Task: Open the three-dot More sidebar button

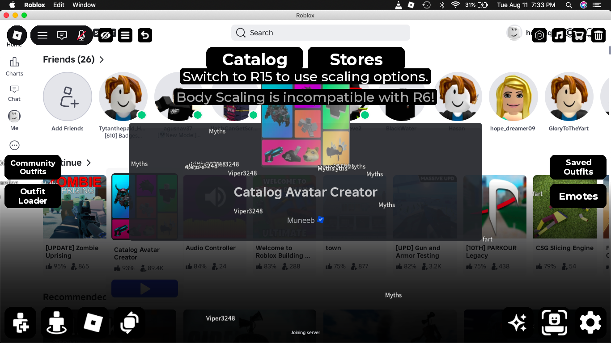Action: (14, 145)
